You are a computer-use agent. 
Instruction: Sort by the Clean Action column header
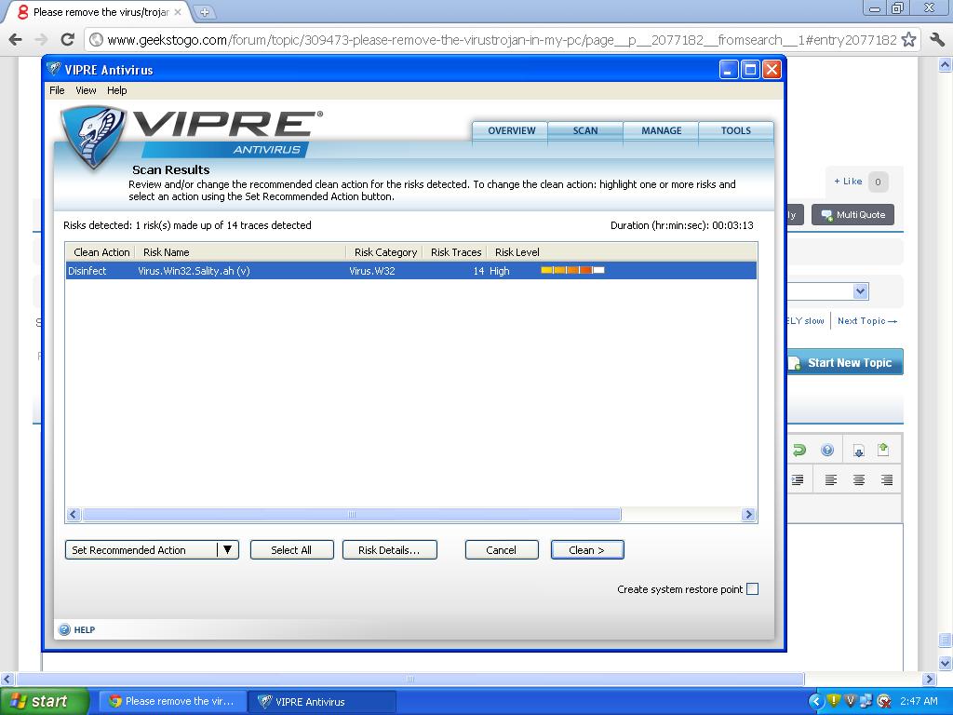101,252
